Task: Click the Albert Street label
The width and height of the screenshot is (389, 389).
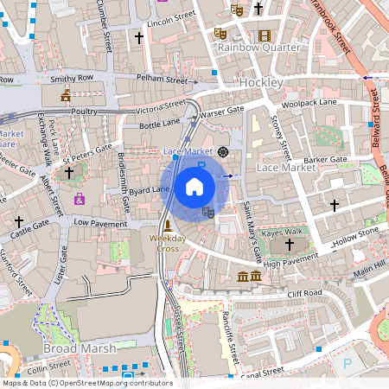Action: [51, 196]
